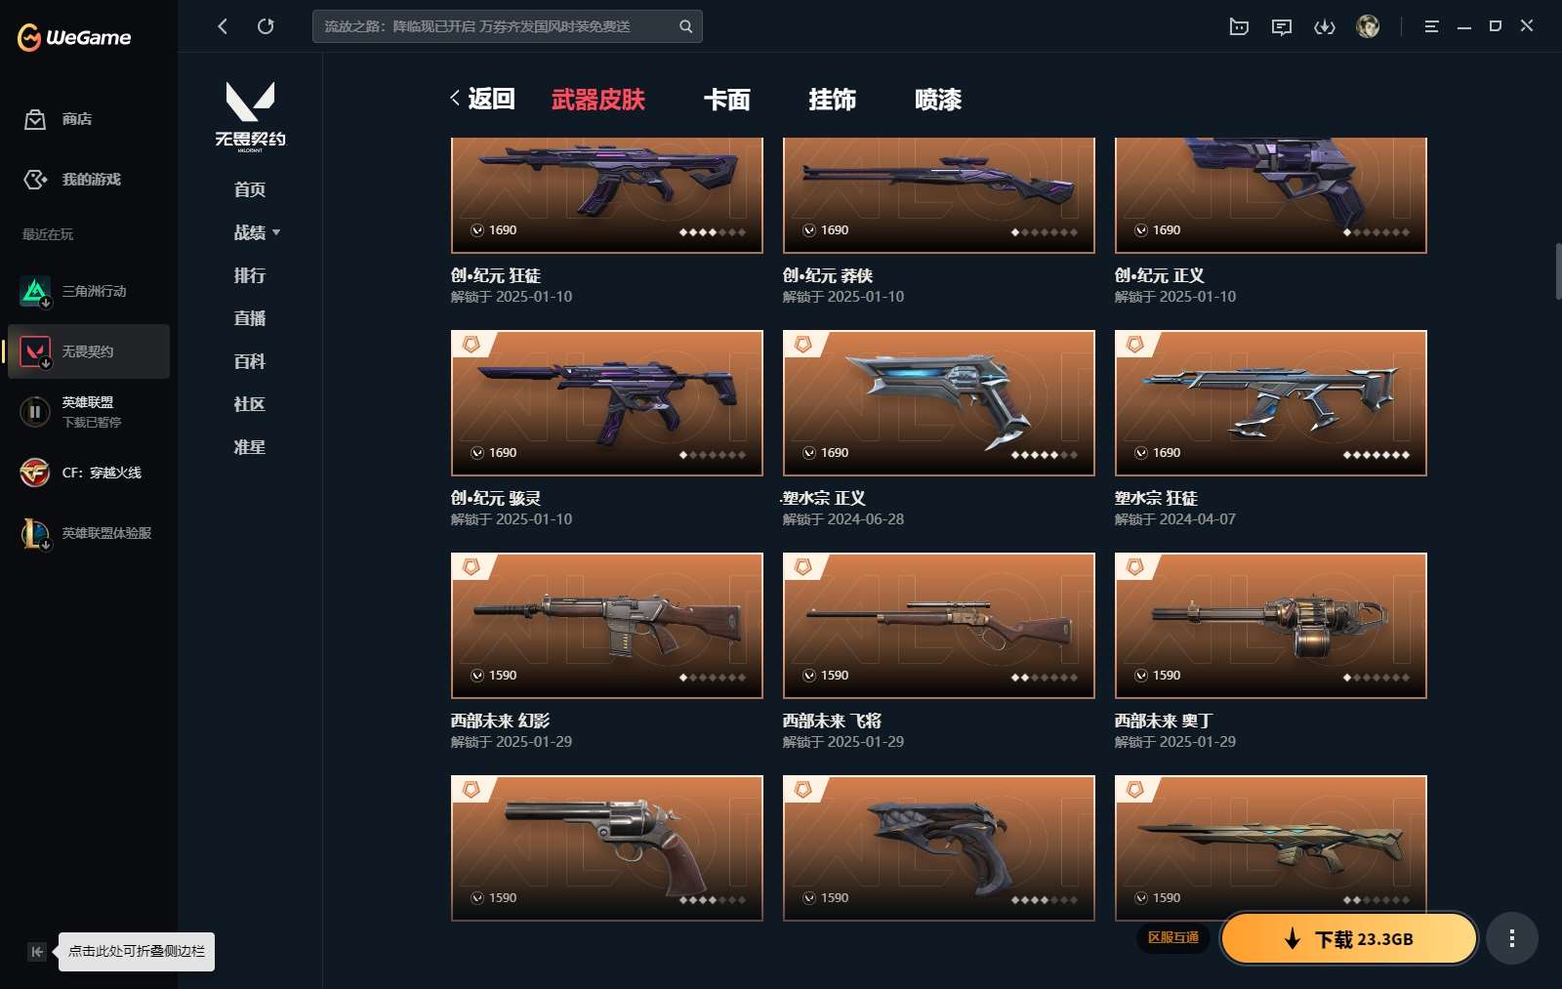Image resolution: width=1562 pixels, height=989 pixels.
Task: Refresh the page with reload icon
Action: pos(266,26)
